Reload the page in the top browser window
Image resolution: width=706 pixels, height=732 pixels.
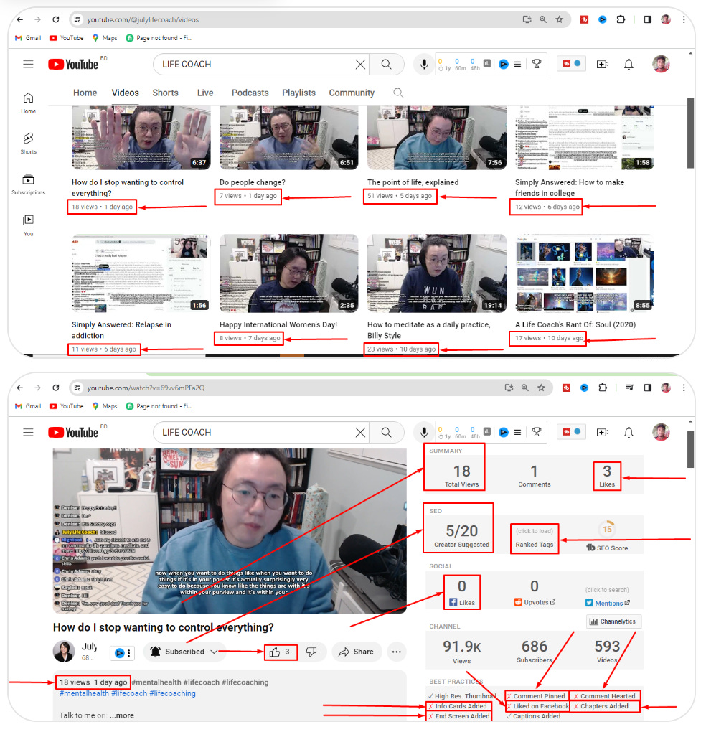(x=55, y=19)
